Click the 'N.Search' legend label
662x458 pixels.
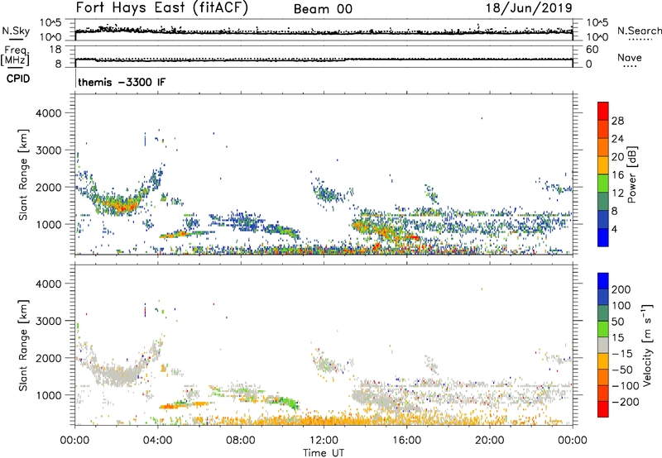pyautogui.click(x=639, y=31)
